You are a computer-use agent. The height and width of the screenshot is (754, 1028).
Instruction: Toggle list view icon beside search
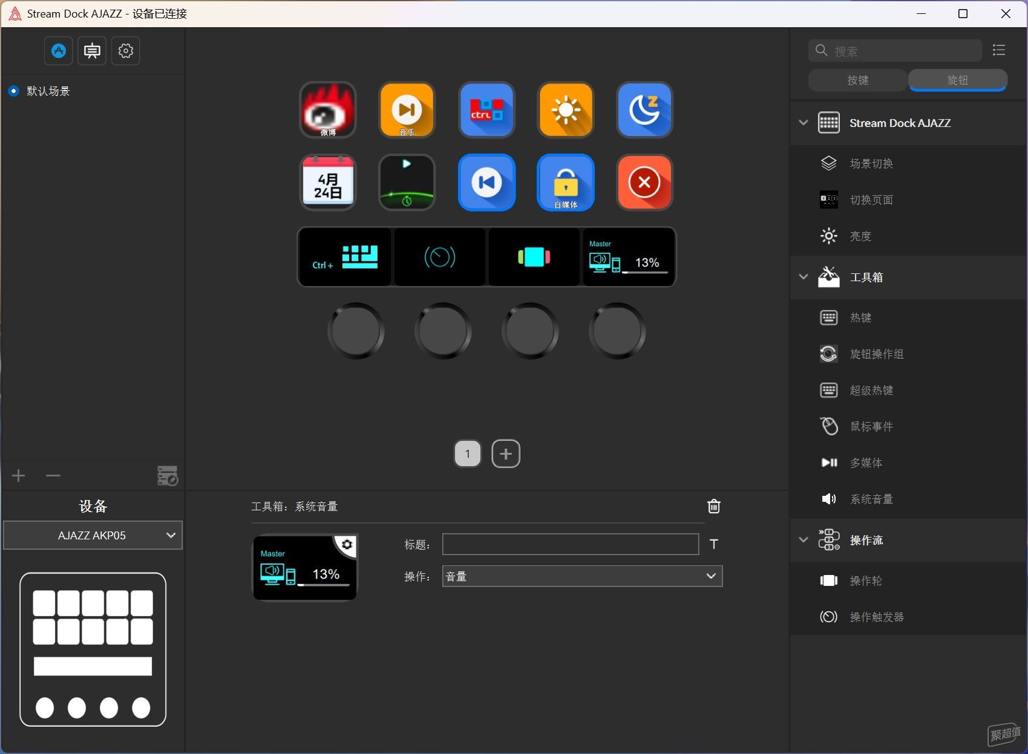999,50
